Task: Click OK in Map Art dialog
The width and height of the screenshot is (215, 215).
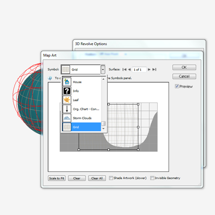Action: 184,68
